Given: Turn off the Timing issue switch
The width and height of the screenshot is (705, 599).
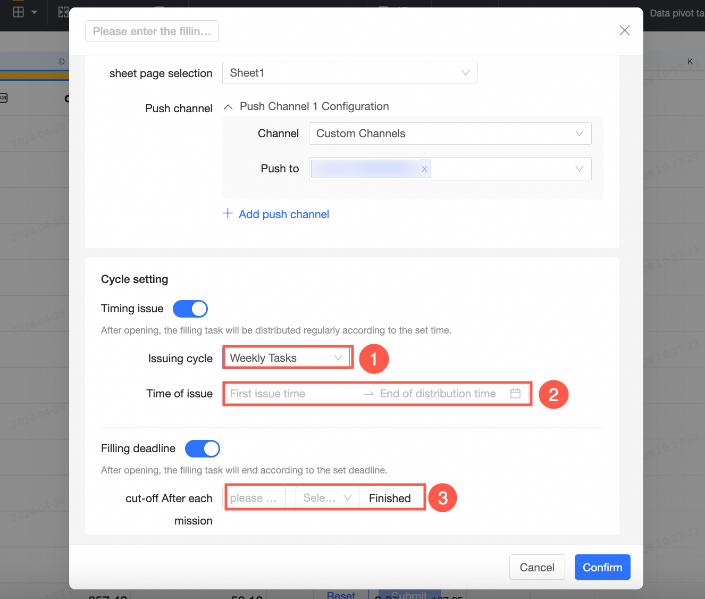Looking at the screenshot, I should tap(190, 309).
